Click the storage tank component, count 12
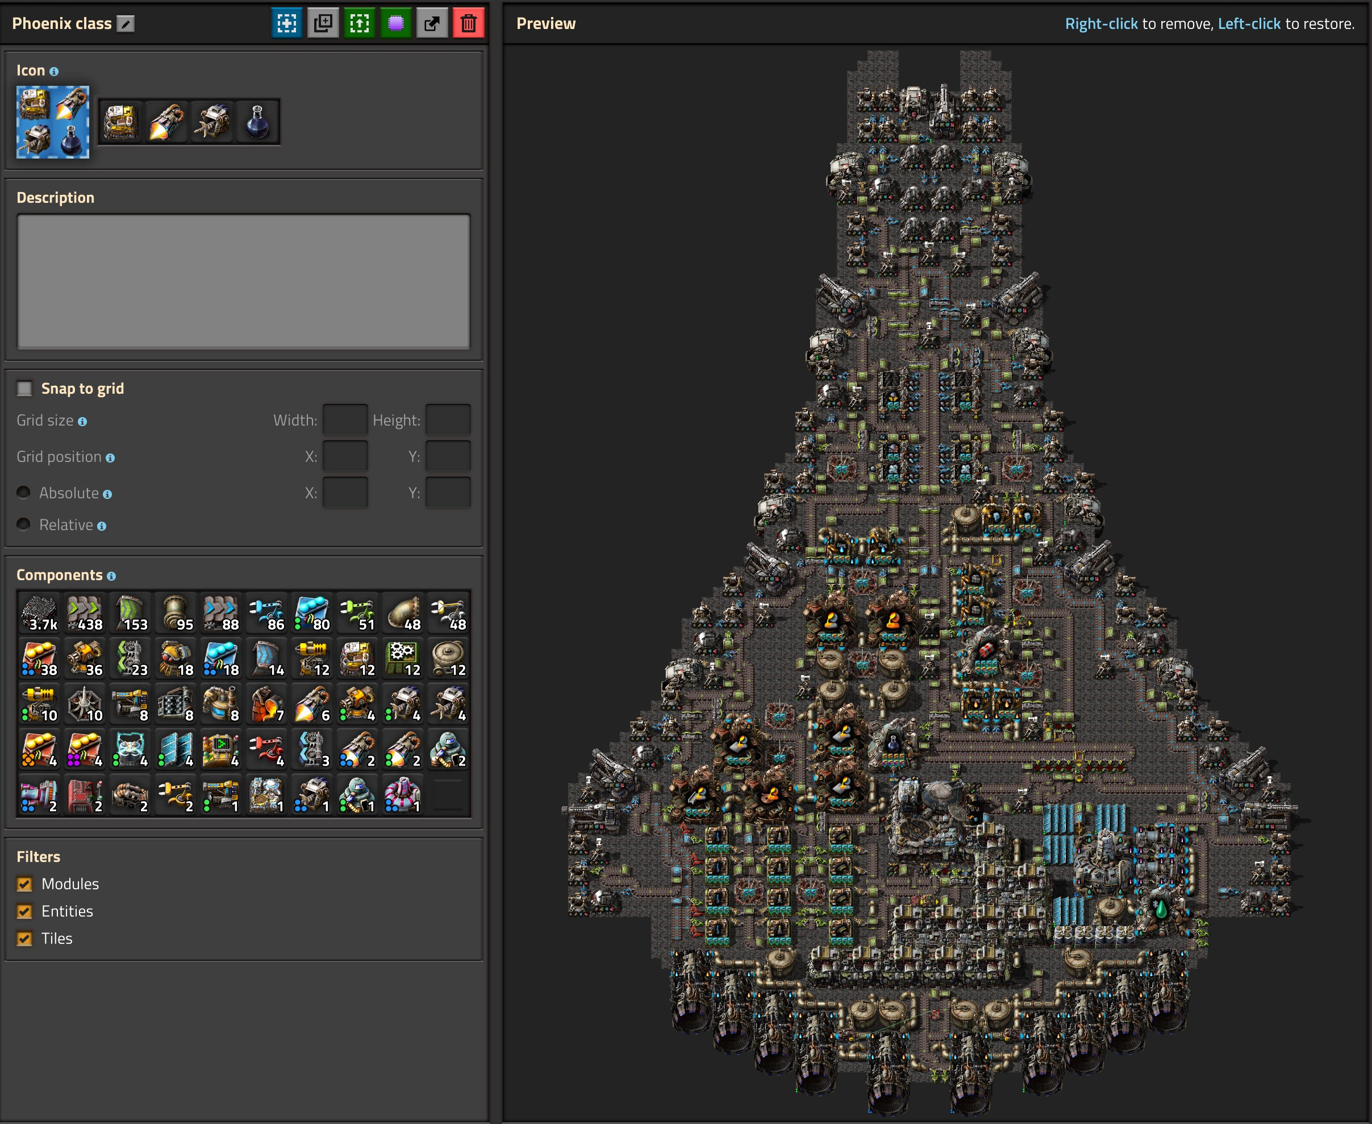Image resolution: width=1372 pixels, height=1124 pixels. (447, 659)
